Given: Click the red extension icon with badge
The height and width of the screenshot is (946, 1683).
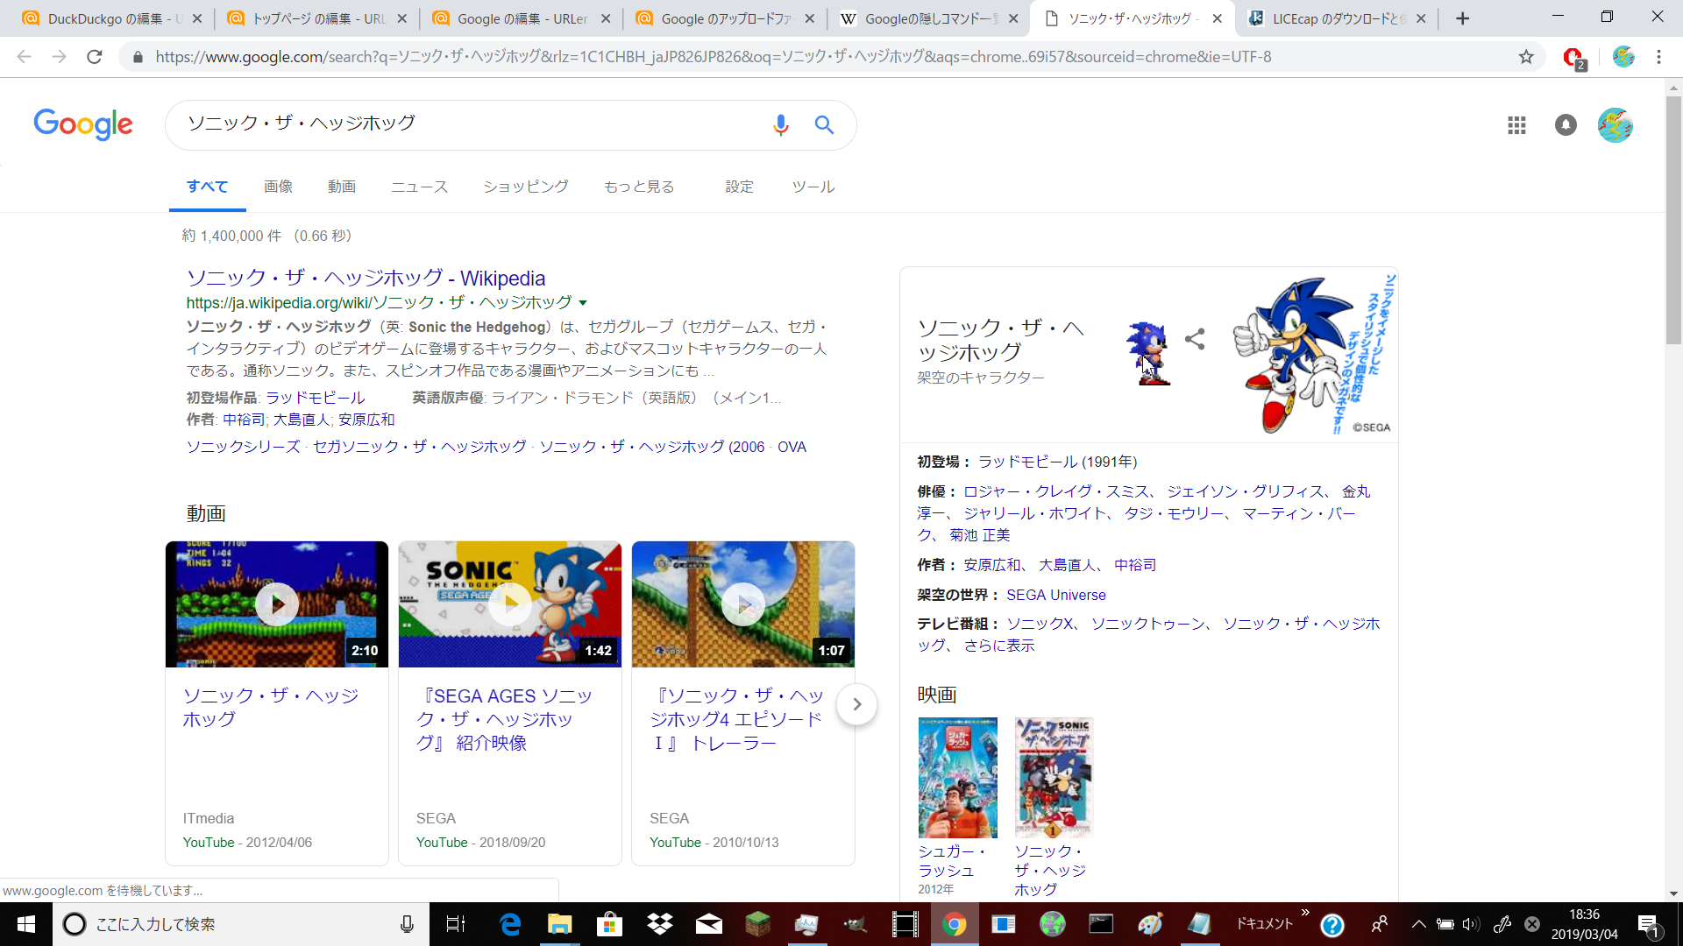Looking at the screenshot, I should click(1574, 58).
